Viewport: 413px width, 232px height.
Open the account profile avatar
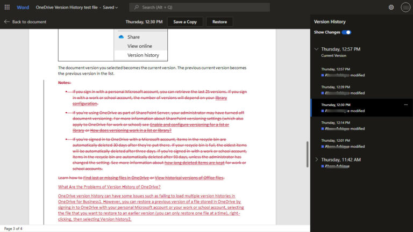click(404, 8)
